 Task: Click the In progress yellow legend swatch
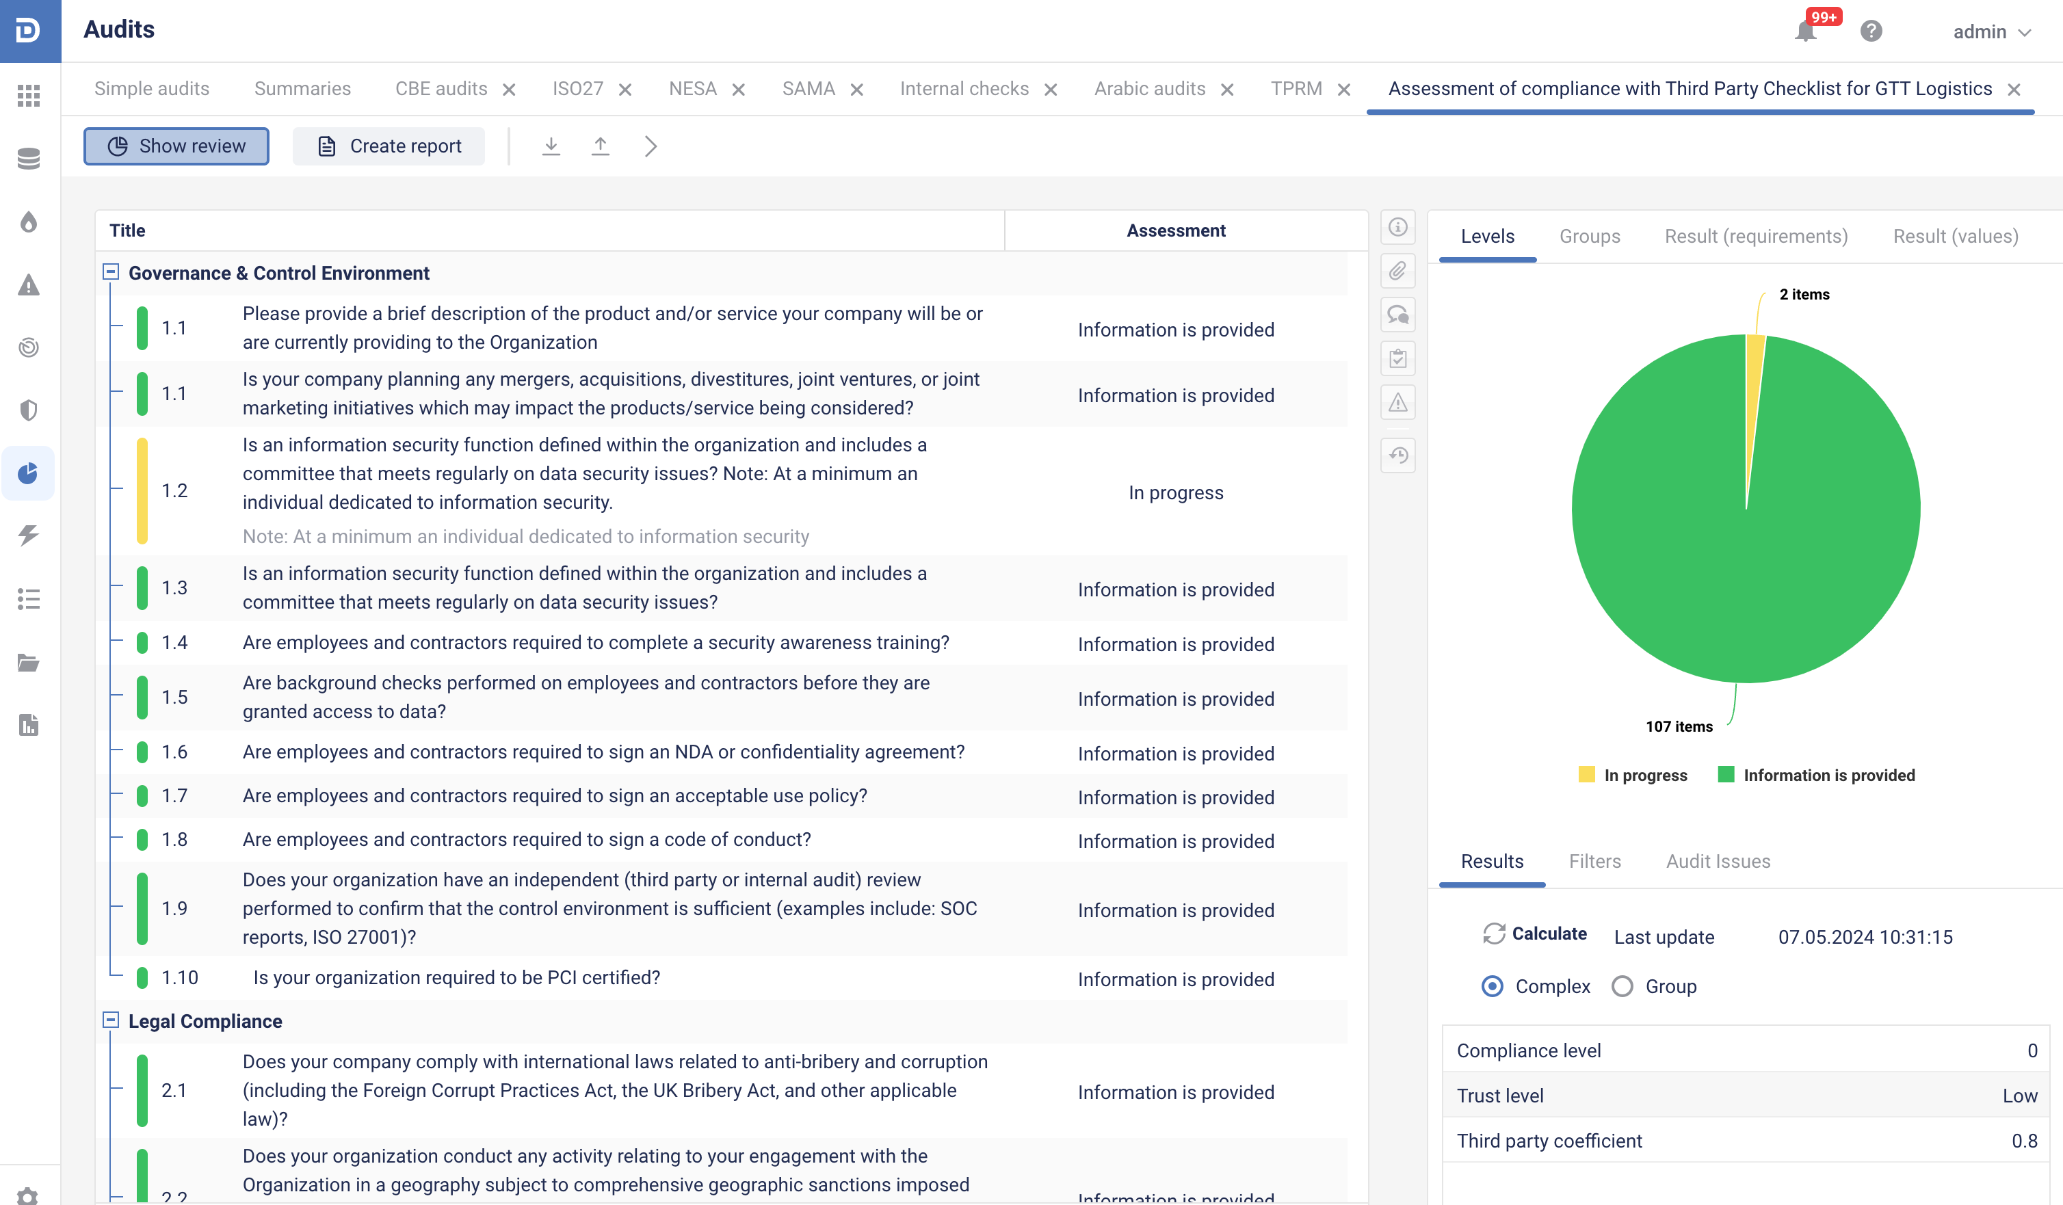1586,774
